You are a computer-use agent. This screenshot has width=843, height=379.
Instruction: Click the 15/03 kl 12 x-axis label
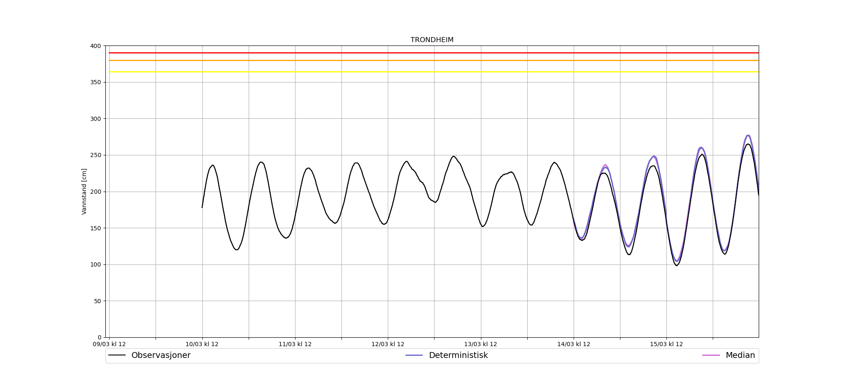[x=666, y=344]
